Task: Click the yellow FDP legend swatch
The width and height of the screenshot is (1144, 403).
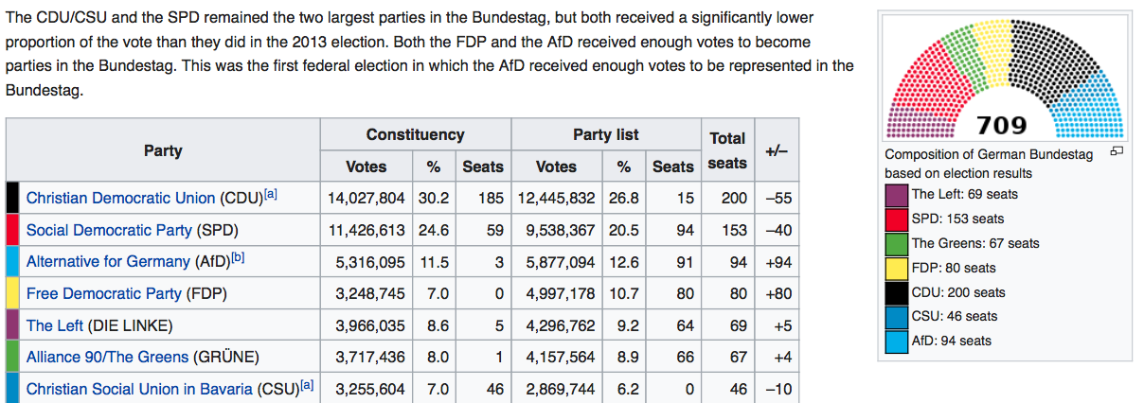Action: (897, 269)
